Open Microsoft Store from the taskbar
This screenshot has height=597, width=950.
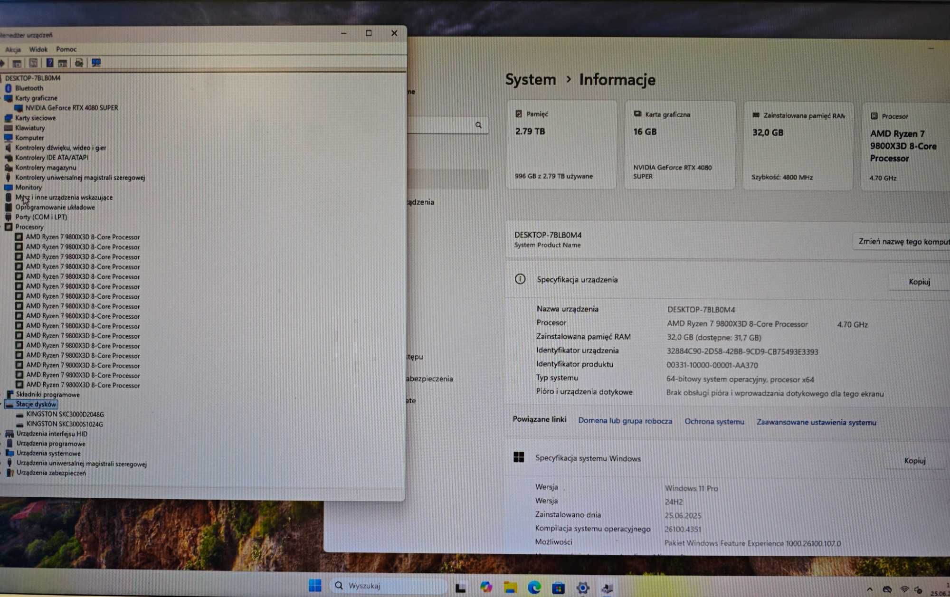click(x=558, y=588)
